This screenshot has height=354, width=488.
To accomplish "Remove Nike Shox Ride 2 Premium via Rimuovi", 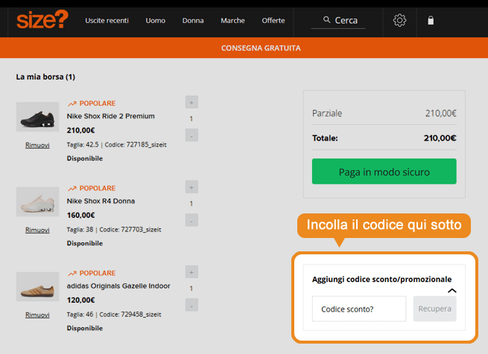I will (37, 145).
